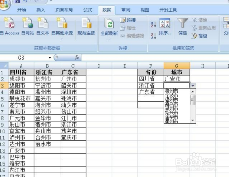Screen dimensions: 229x177
Task: Open Connections (连接) in ribbon
Action: coord(128,20)
